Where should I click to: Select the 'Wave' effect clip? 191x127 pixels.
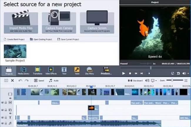coord(158,103)
